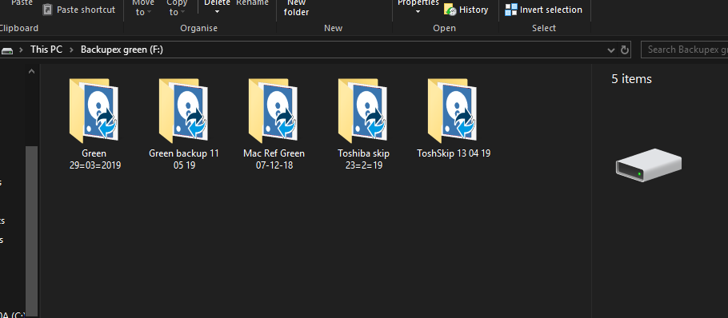728x318 pixels.
Task: Click the navigation pane scroll-up arrow
Action: (x=31, y=71)
